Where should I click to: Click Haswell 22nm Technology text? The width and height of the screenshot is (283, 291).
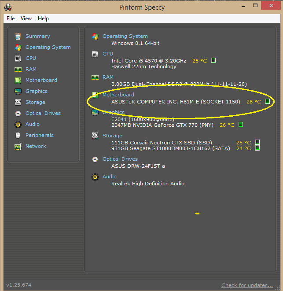tap(144, 66)
